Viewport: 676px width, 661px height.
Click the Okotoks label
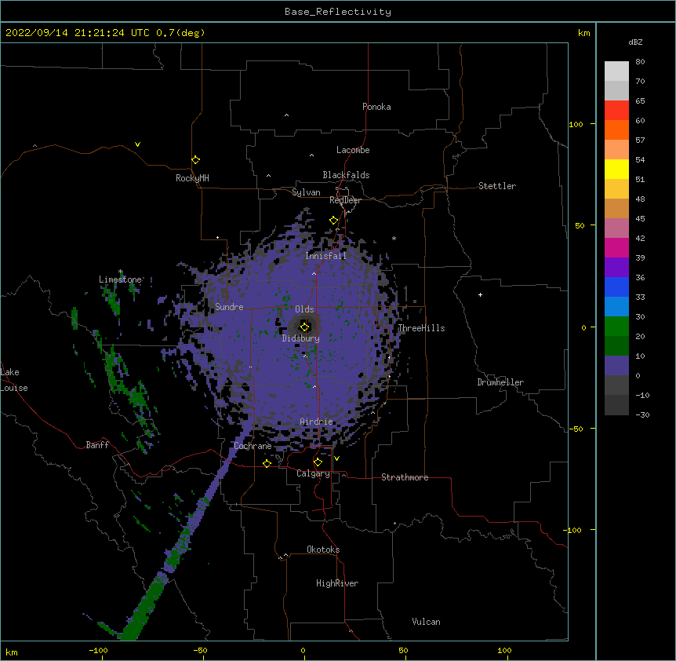pyautogui.click(x=323, y=550)
